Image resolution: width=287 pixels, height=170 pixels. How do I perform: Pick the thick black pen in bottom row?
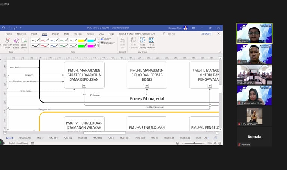pyautogui.click(x=36, y=45)
